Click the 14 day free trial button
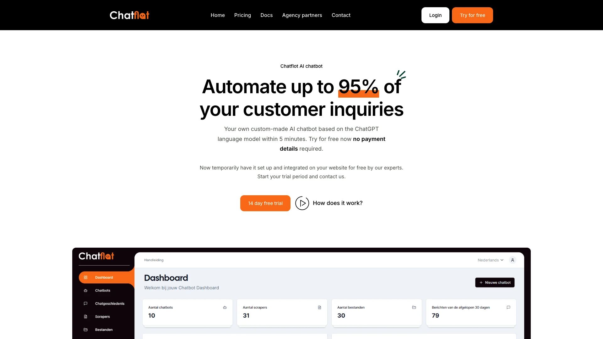This screenshot has height=339, width=603. tap(265, 203)
